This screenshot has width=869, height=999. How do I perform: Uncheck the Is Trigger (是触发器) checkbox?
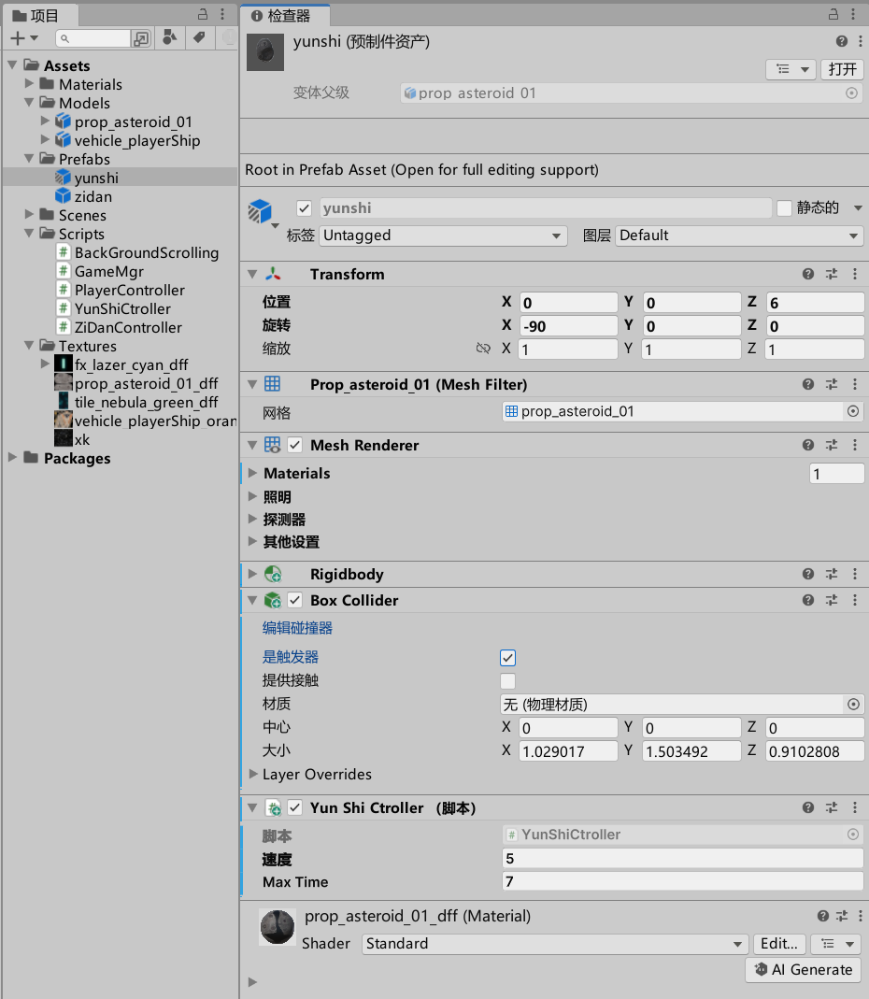tap(507, 658)
